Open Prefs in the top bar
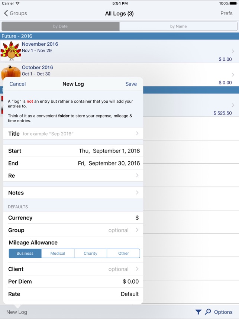Viewport: 239px width, 319px height. coord(226,13)
